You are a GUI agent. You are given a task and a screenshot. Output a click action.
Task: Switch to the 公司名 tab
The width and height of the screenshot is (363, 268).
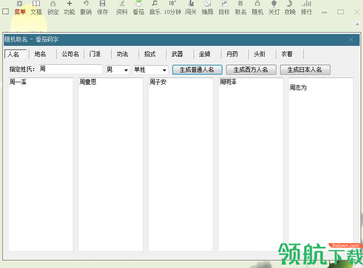(x=70, y=54)
